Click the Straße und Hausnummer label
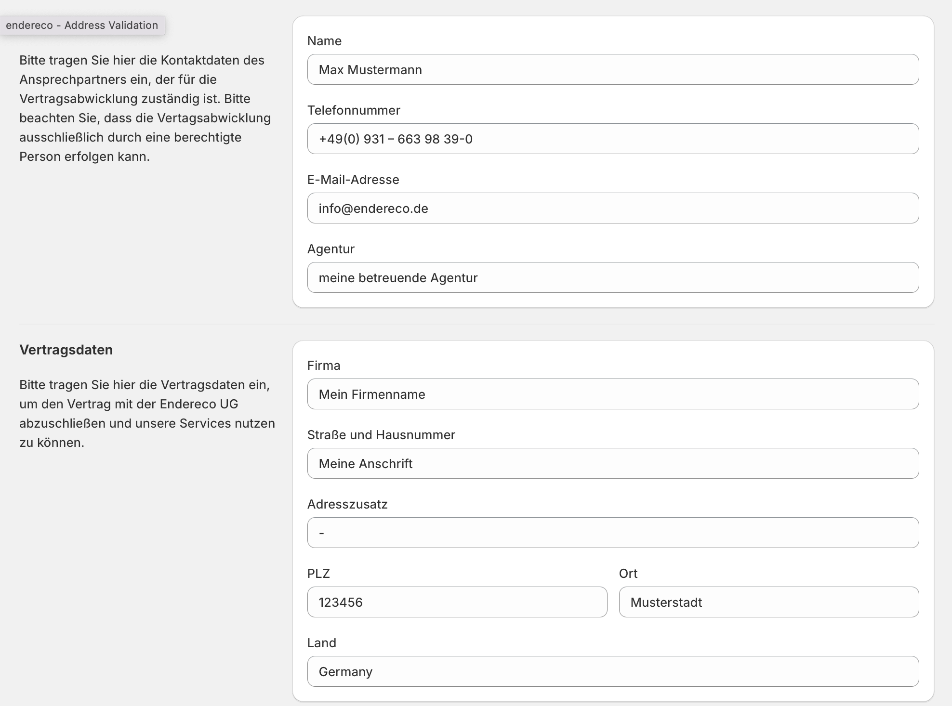This screenshot has width=952, height=706. 381,435
